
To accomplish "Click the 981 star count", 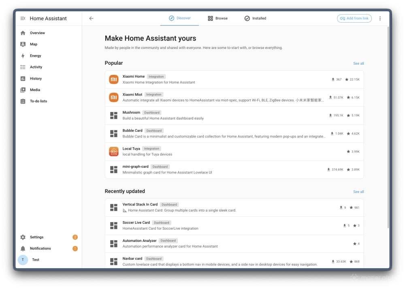I will click(x=354, y=208).
